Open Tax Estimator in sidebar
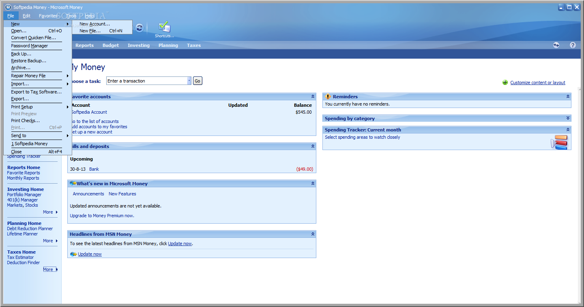584x307 pixels. coord(20,257)
